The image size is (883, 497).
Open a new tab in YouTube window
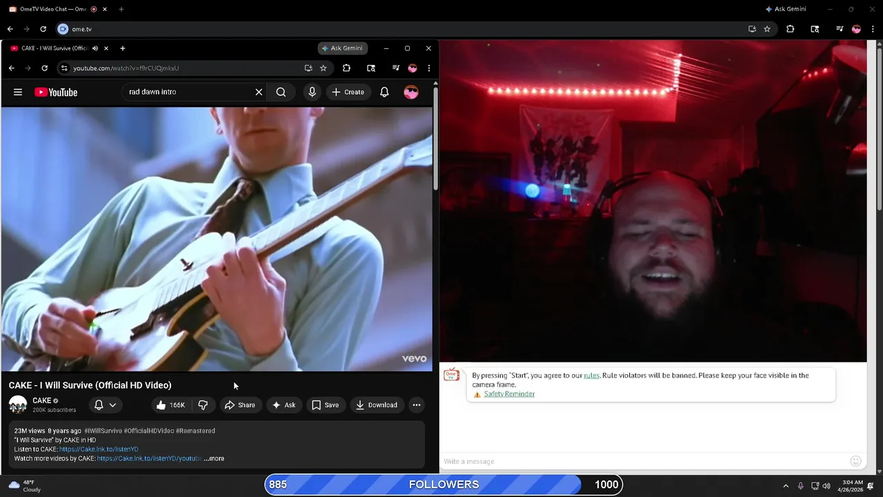click(122, 48)
